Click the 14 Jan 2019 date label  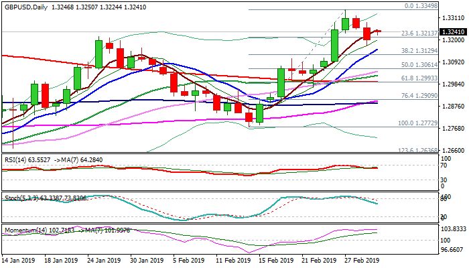coord(20,260)
